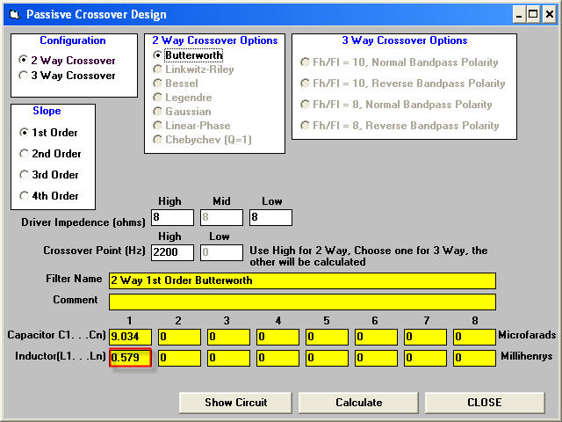The image size is (562, 422).
Task: Select the Linear-Phase option
Action: coord(191,125)
